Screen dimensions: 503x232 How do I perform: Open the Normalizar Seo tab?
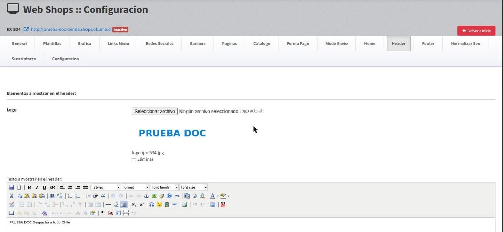coord(465,44)
